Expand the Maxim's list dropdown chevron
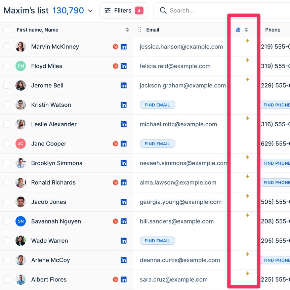Screen dimensions: 290x290 pos(90,11)
